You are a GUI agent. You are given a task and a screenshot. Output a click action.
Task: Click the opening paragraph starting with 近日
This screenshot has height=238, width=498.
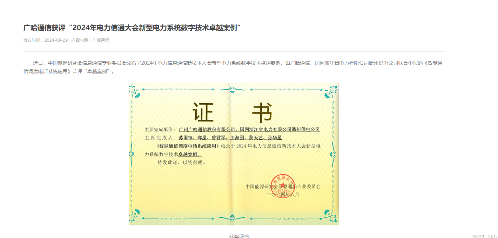point(234,67)
